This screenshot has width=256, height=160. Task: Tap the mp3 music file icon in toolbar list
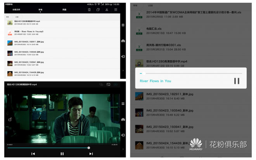pyautogui.click(x=10, y=33)
